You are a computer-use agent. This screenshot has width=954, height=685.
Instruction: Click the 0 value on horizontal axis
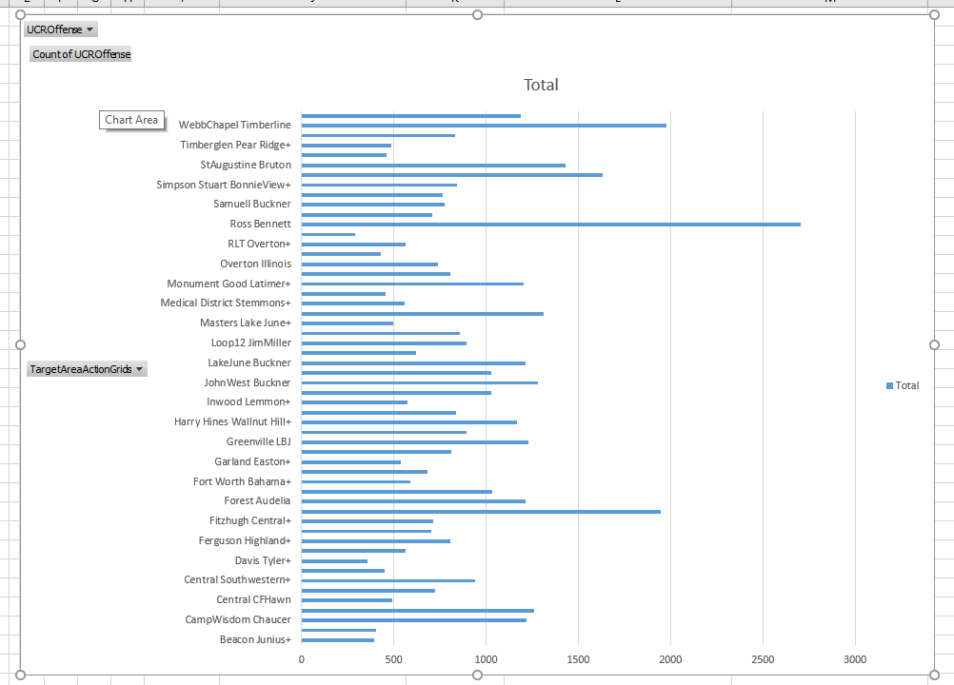coord(301,659)
